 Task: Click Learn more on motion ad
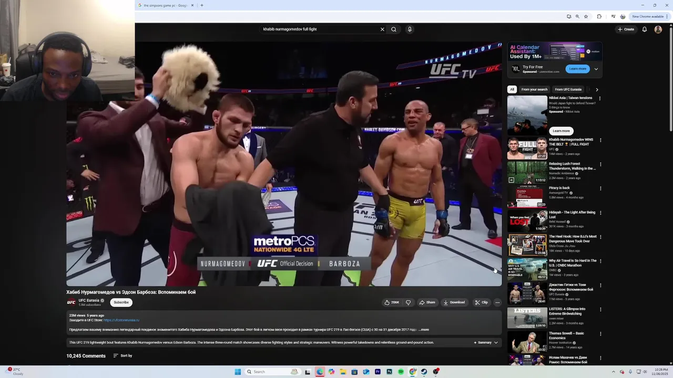577,69
